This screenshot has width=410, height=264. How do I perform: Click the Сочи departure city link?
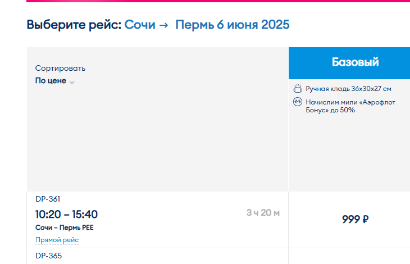coord(140,25)
